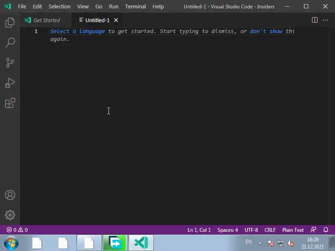The image size is (335, 251).
Task: Click the EN language indicator
Action: 248,242
